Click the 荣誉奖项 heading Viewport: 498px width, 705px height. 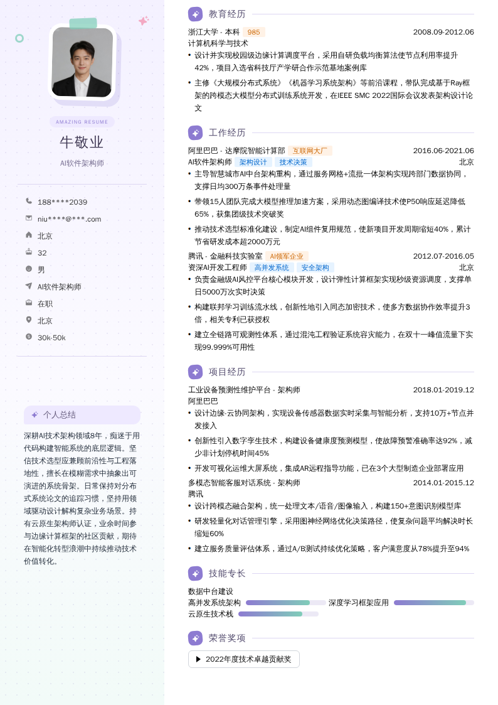(227, 638)
